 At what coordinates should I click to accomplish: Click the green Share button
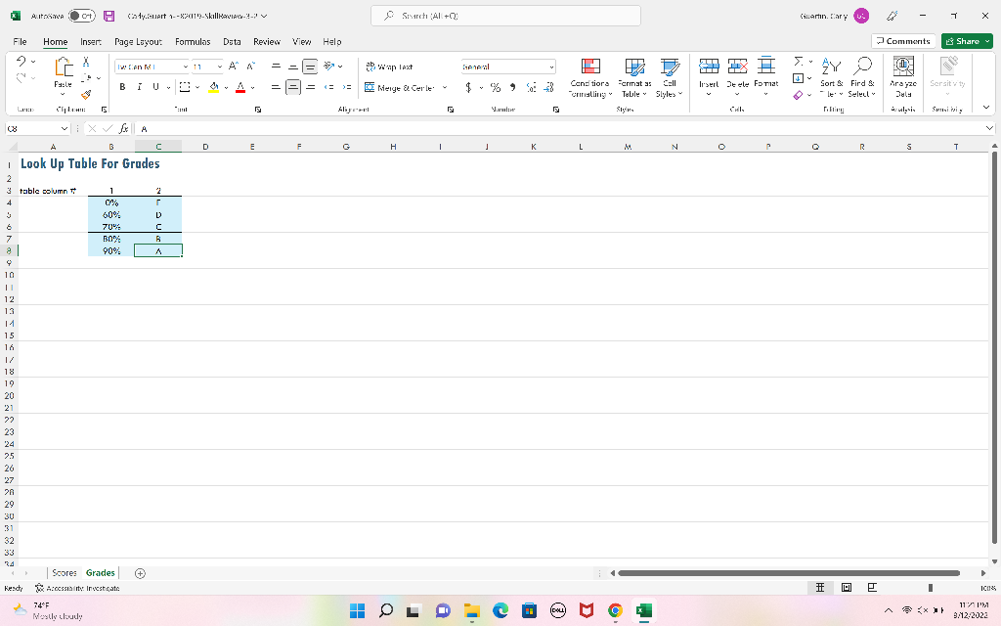click(x=967, y=41)
